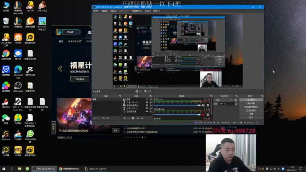Screen dimensions: 306x172
Task: Pop out the Scene Transitions dock
Action: pyautogui.click(x=236, y=96)
